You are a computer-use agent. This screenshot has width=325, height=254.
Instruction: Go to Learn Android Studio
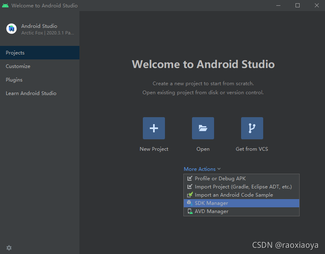pos(40,93)
